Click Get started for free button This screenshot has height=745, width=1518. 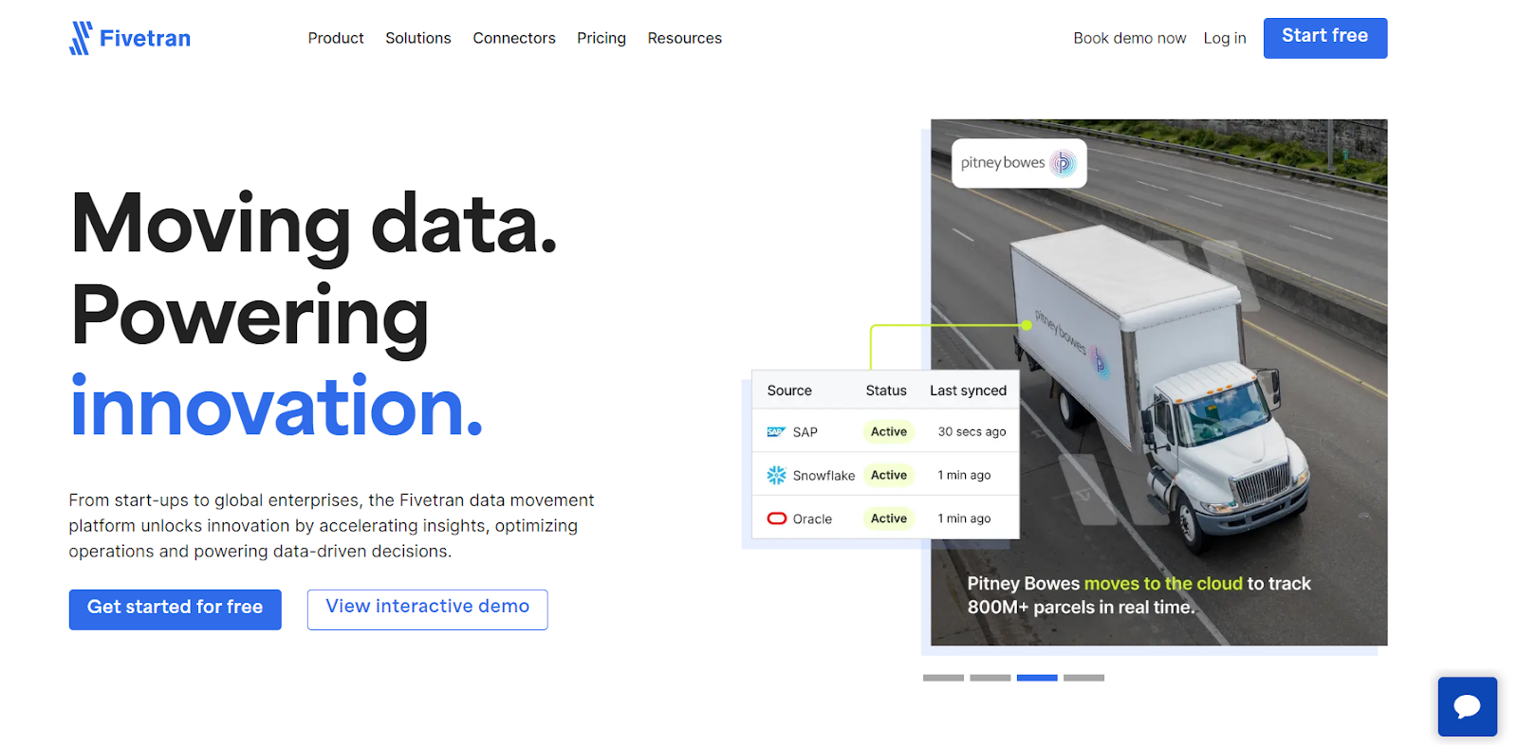[176, 609]
